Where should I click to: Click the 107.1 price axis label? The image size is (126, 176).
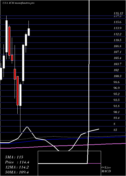[x=117, y=52]
